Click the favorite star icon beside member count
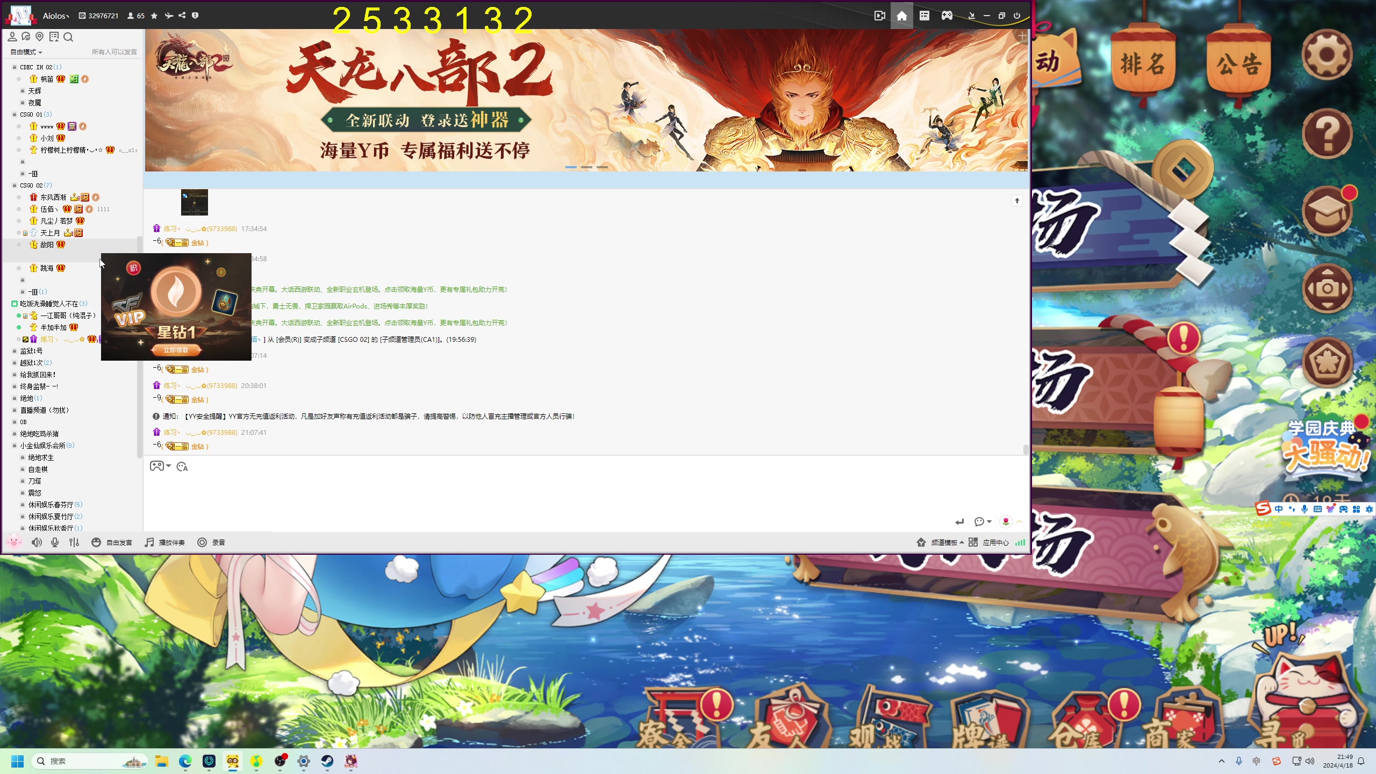This screenshot has height=774, width=1376. (154, 16)
